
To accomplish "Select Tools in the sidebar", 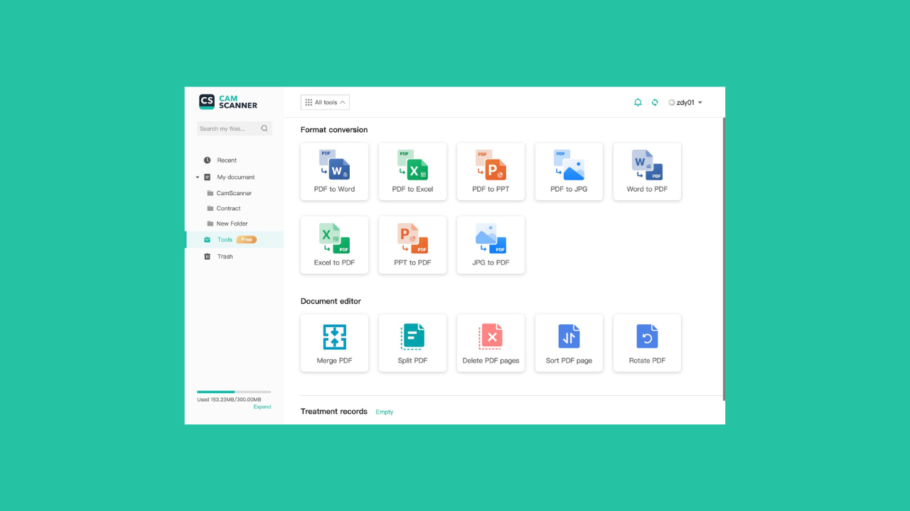I will pyautogui.click(x=234, y=240).
